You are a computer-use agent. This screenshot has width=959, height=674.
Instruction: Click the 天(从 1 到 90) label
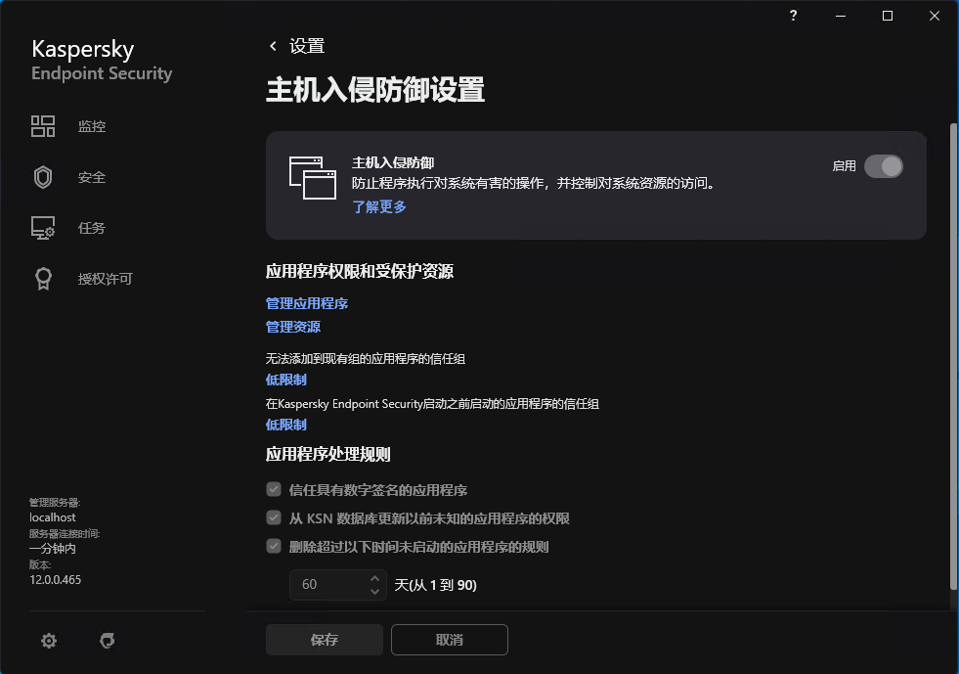tap(435, 585)
